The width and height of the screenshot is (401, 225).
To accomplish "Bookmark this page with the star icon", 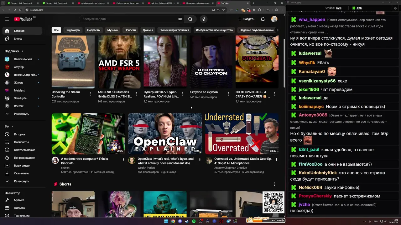I will pyautogui.click(x=223, y=10).
